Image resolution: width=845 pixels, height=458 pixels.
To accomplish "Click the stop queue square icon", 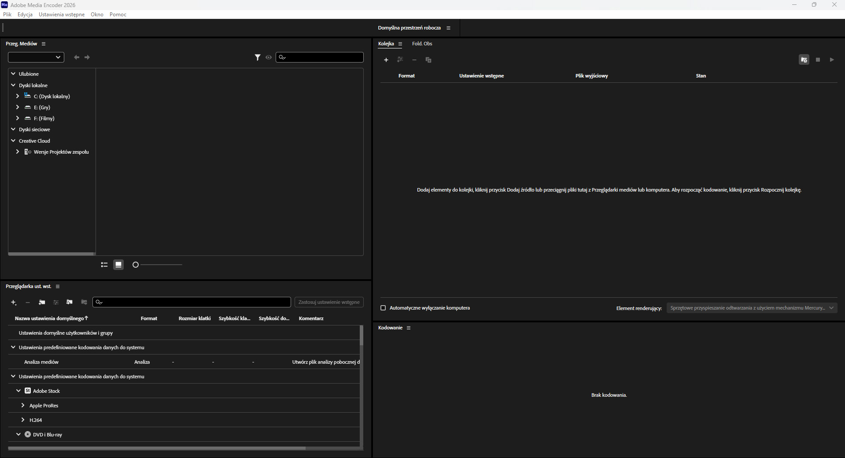I will click(818, 60).
